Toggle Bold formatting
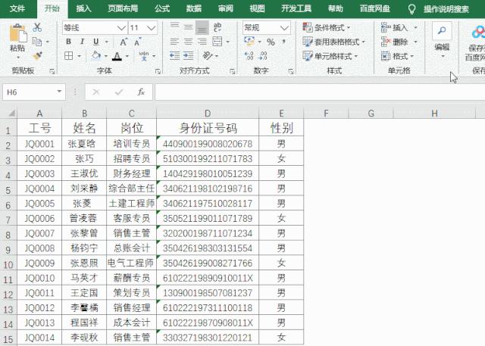The height and width of the screenshot is (346, 485). pos(69,42)
